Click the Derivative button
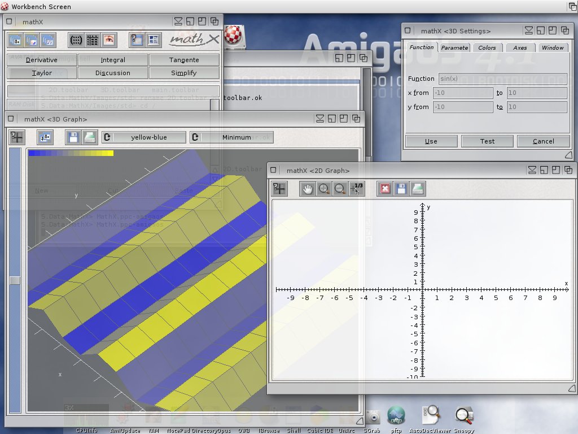 (x=42, y=60)
